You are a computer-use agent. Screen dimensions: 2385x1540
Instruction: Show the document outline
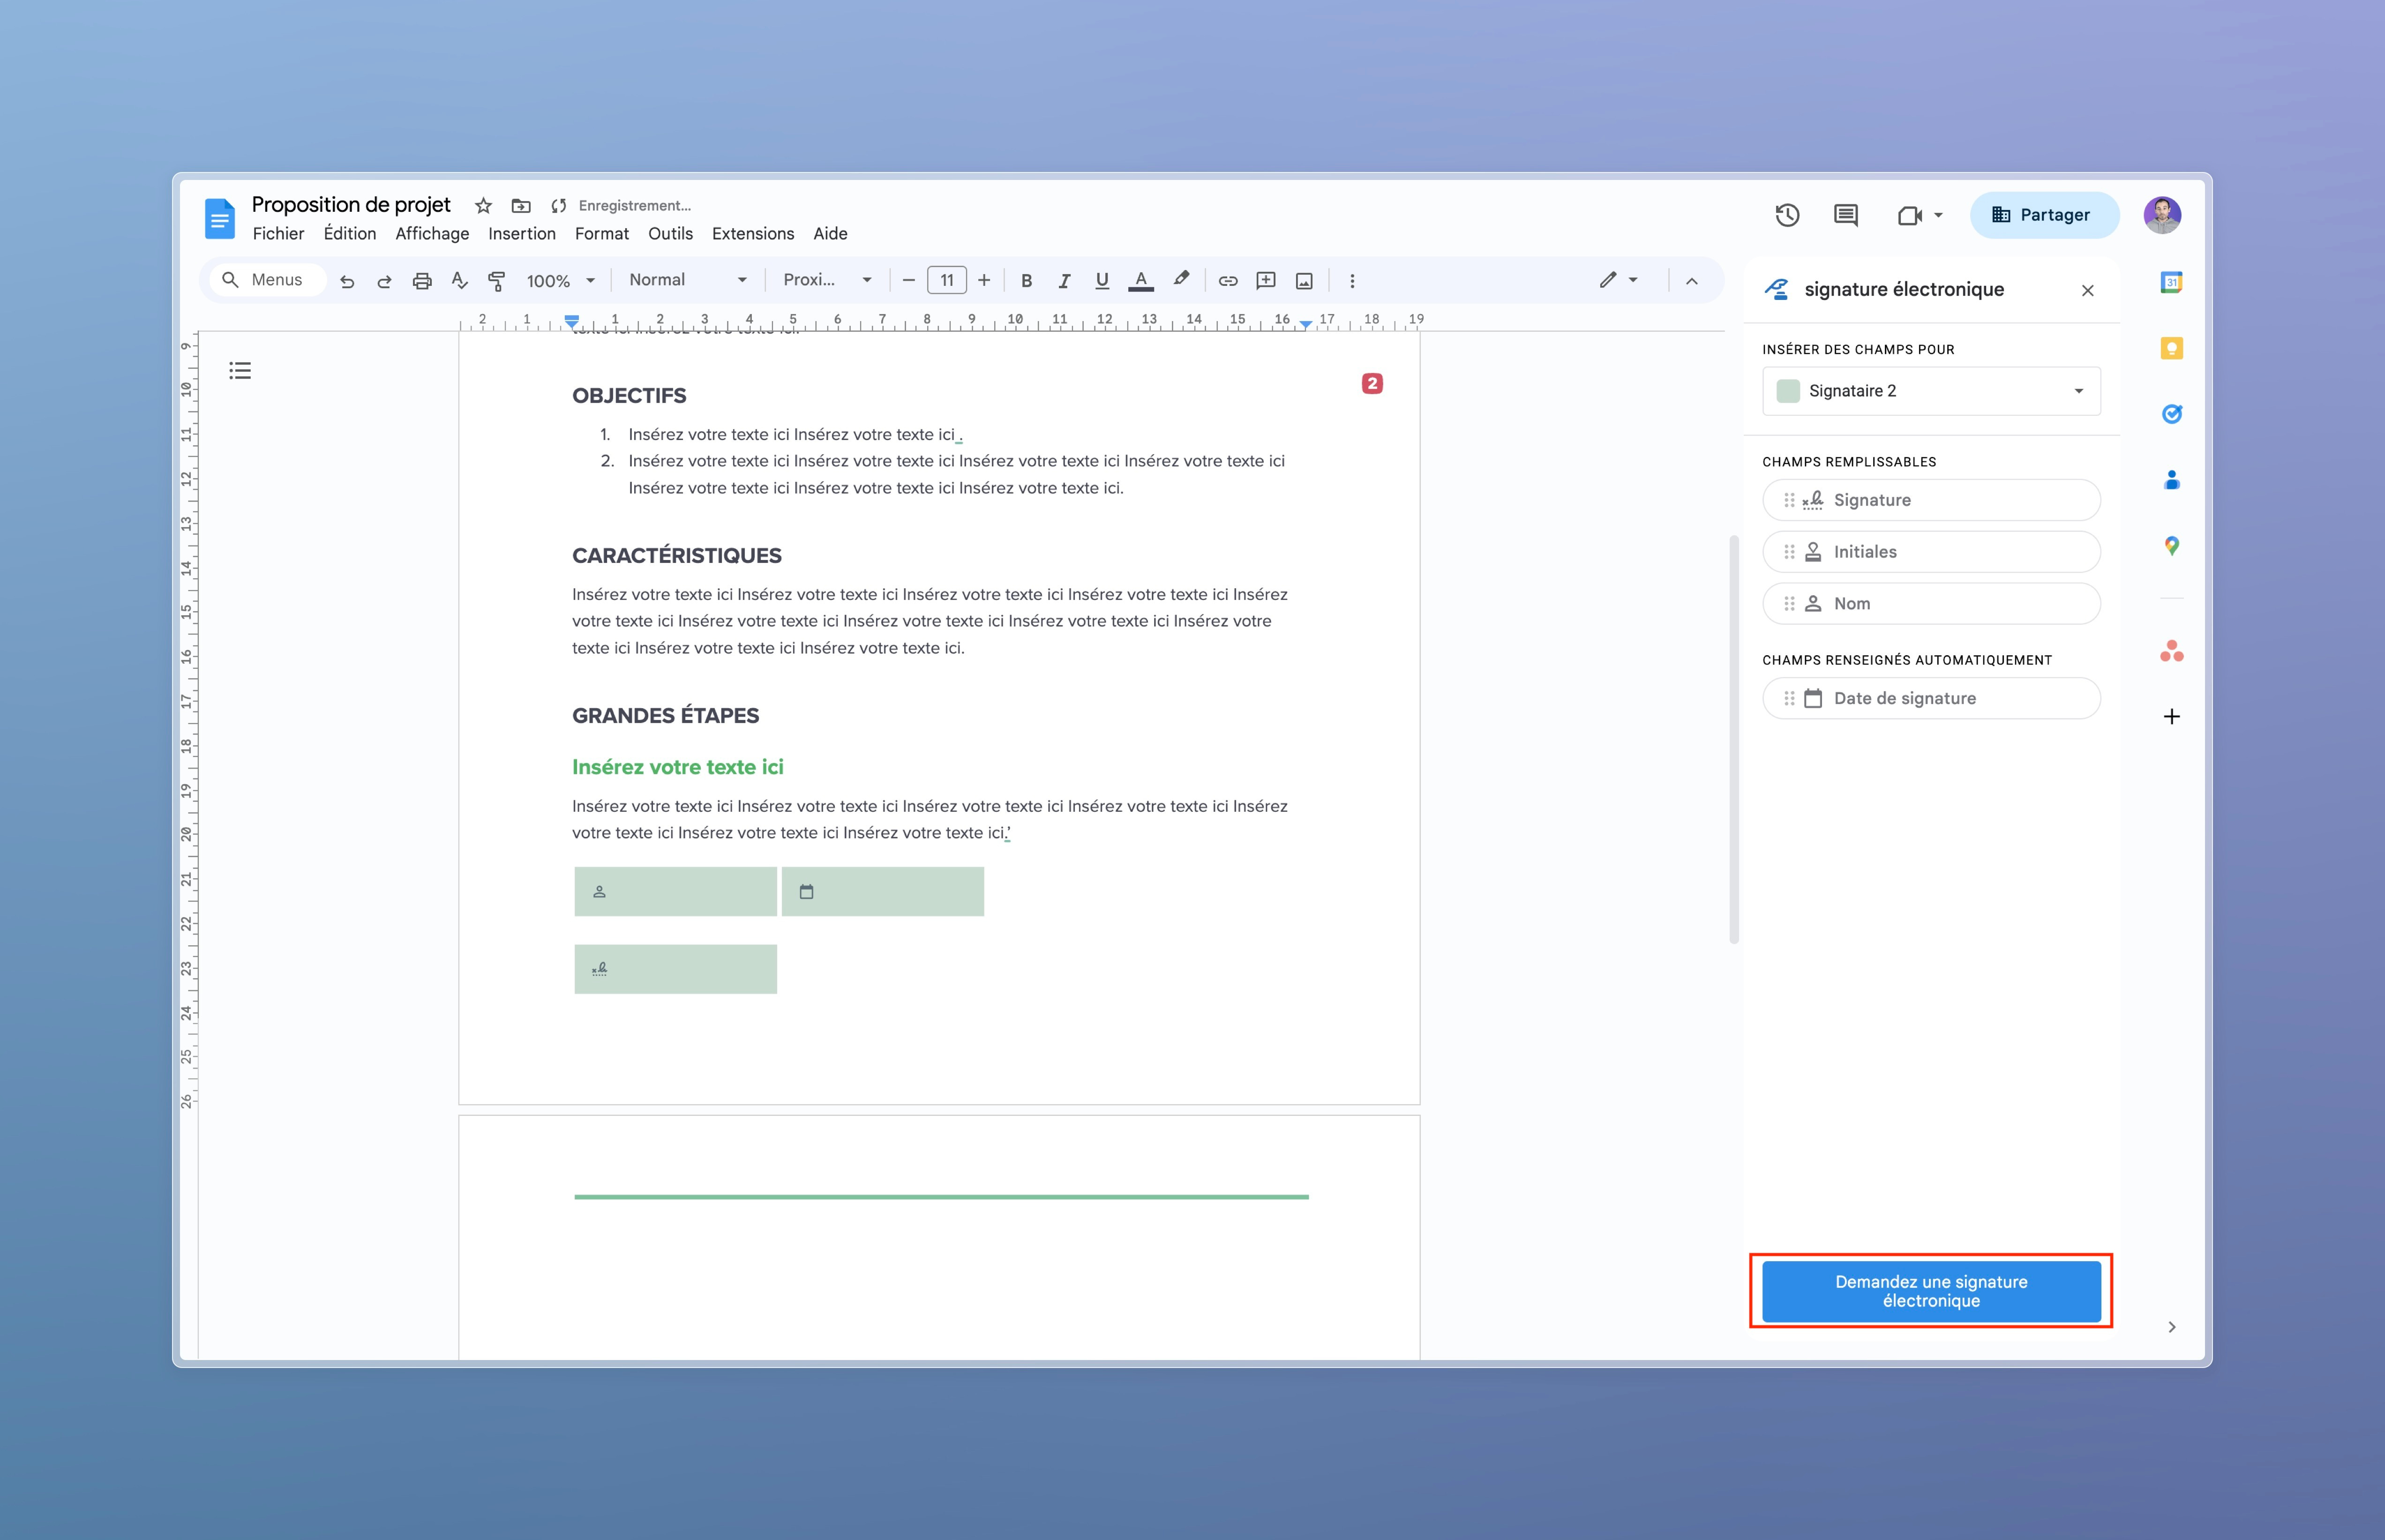(240, 371)
